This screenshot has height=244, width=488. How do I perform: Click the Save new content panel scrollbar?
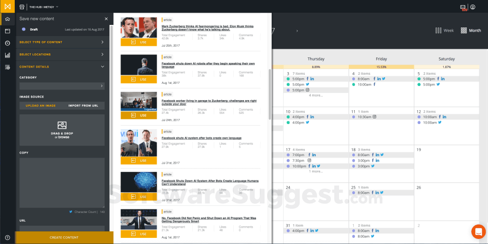point(111,111)
